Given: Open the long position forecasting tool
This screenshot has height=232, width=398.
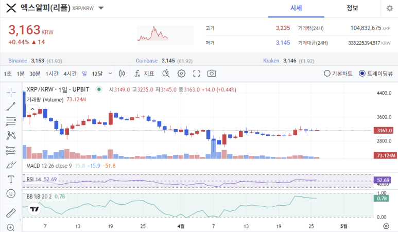Looking at the screenshot, I should click(x=11, y=150).
